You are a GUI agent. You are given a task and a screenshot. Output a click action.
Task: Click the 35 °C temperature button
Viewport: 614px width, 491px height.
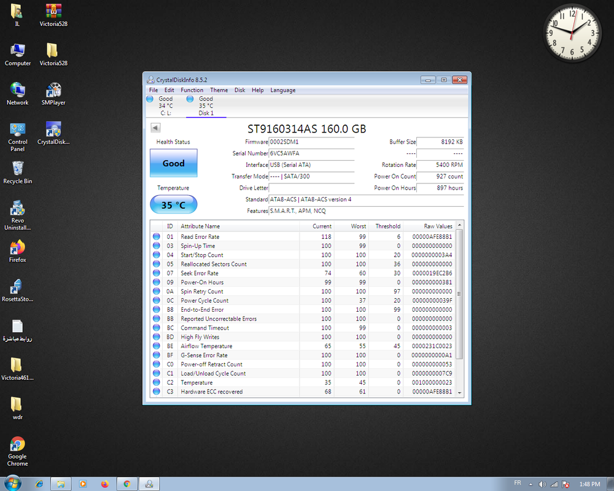click(174, 204)
